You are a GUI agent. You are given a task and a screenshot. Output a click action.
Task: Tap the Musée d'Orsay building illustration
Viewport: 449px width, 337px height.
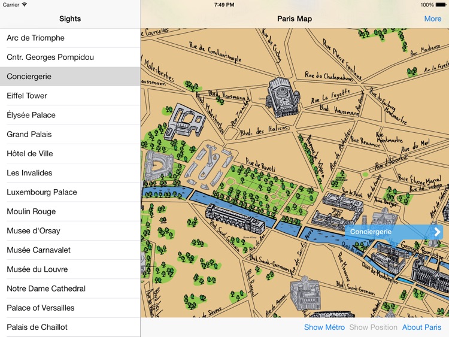[235, 218]
